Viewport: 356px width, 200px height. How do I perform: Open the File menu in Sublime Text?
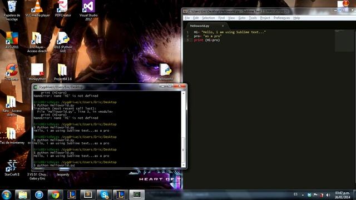click(x=187, y=18)
